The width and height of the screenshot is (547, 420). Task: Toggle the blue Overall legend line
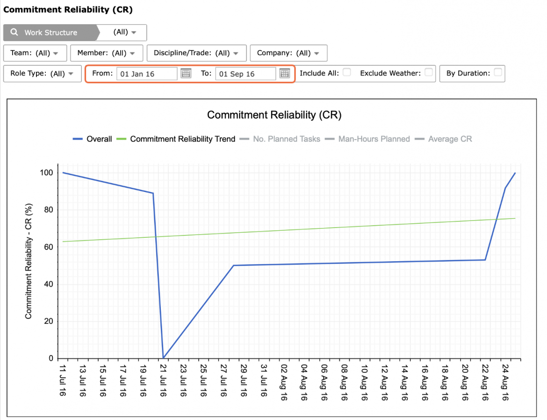(x=93, y=139)
